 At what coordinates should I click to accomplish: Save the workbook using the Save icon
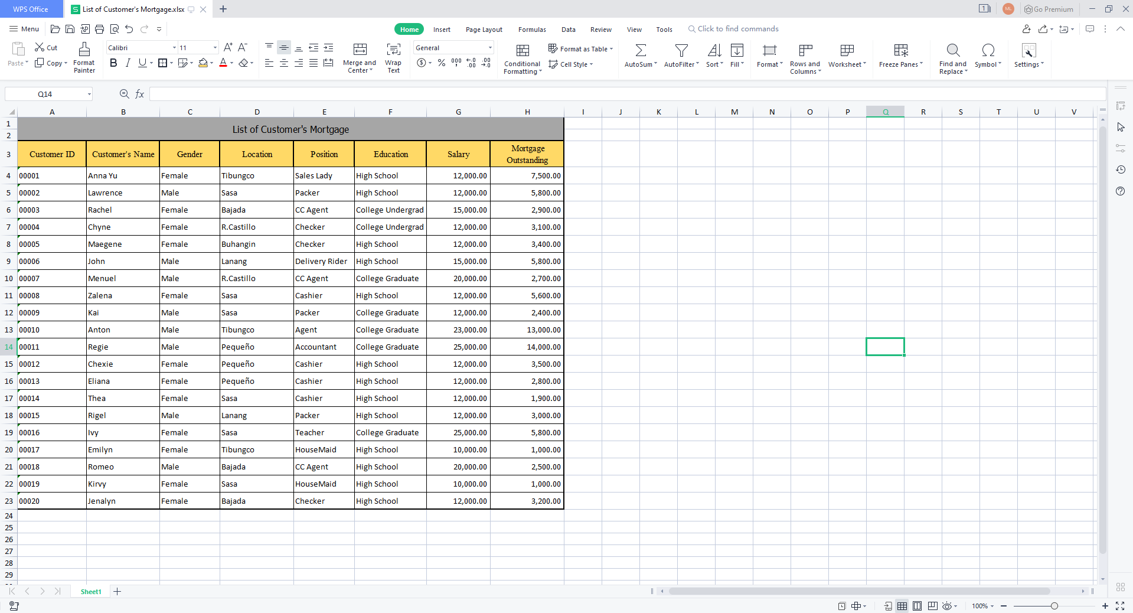tap(70, 29)
